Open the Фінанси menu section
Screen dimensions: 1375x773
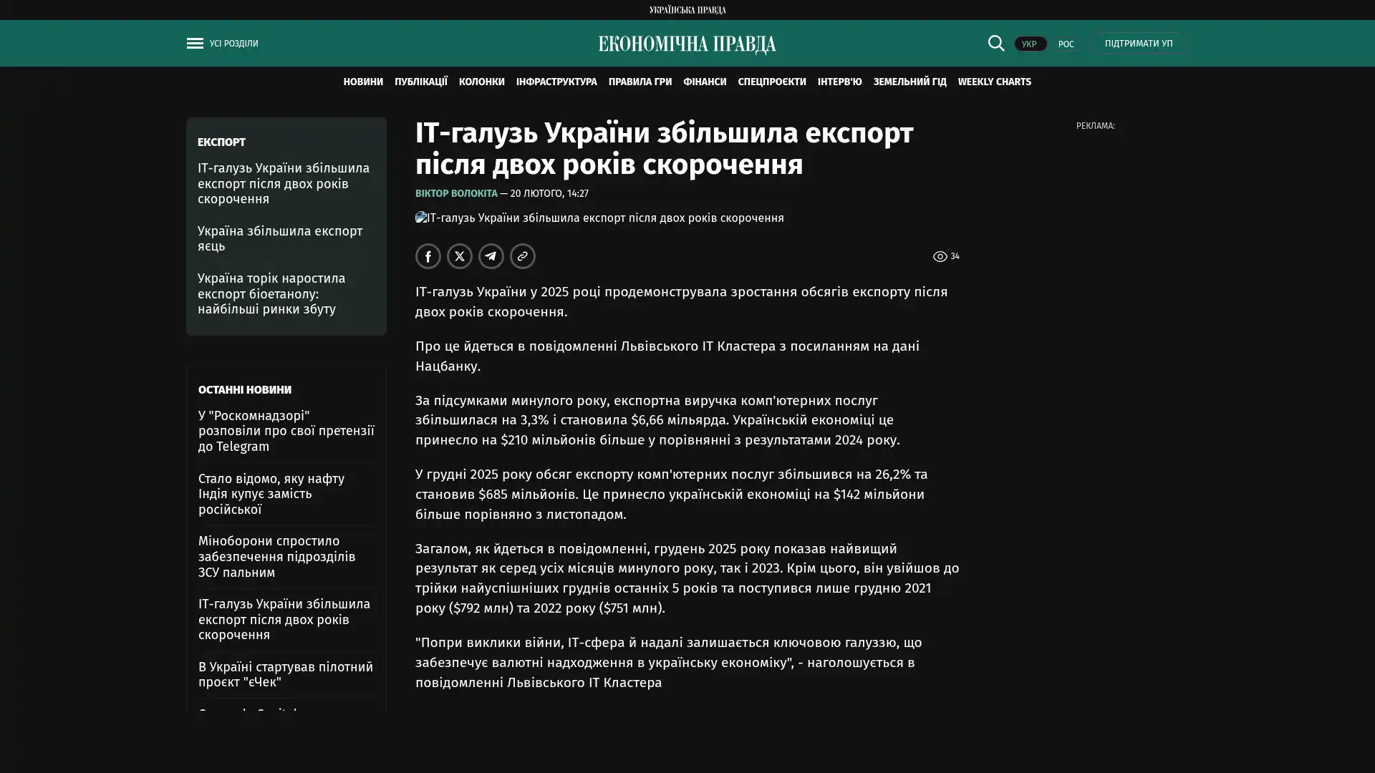click(704, 82)
